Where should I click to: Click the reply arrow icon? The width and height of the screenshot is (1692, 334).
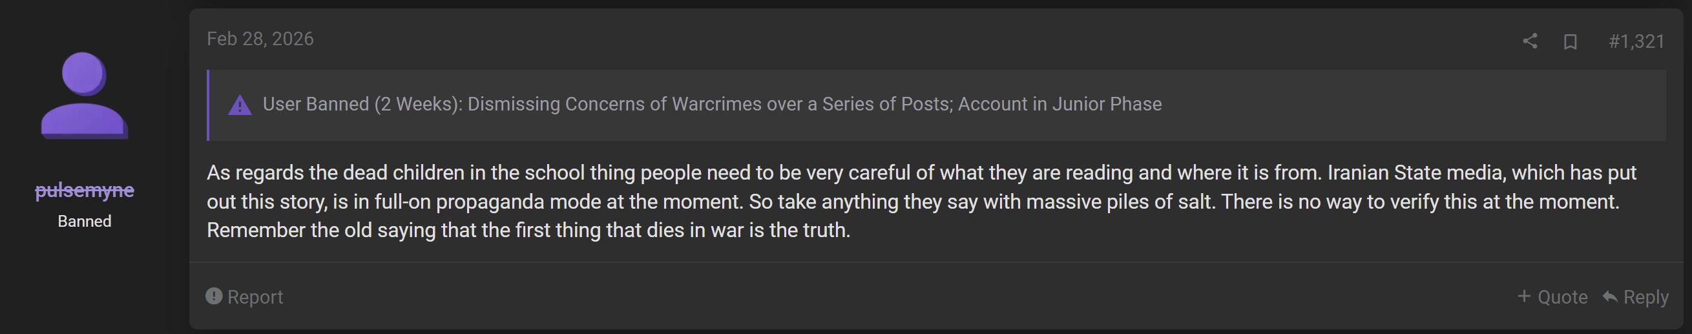(x=1610, y=297)
